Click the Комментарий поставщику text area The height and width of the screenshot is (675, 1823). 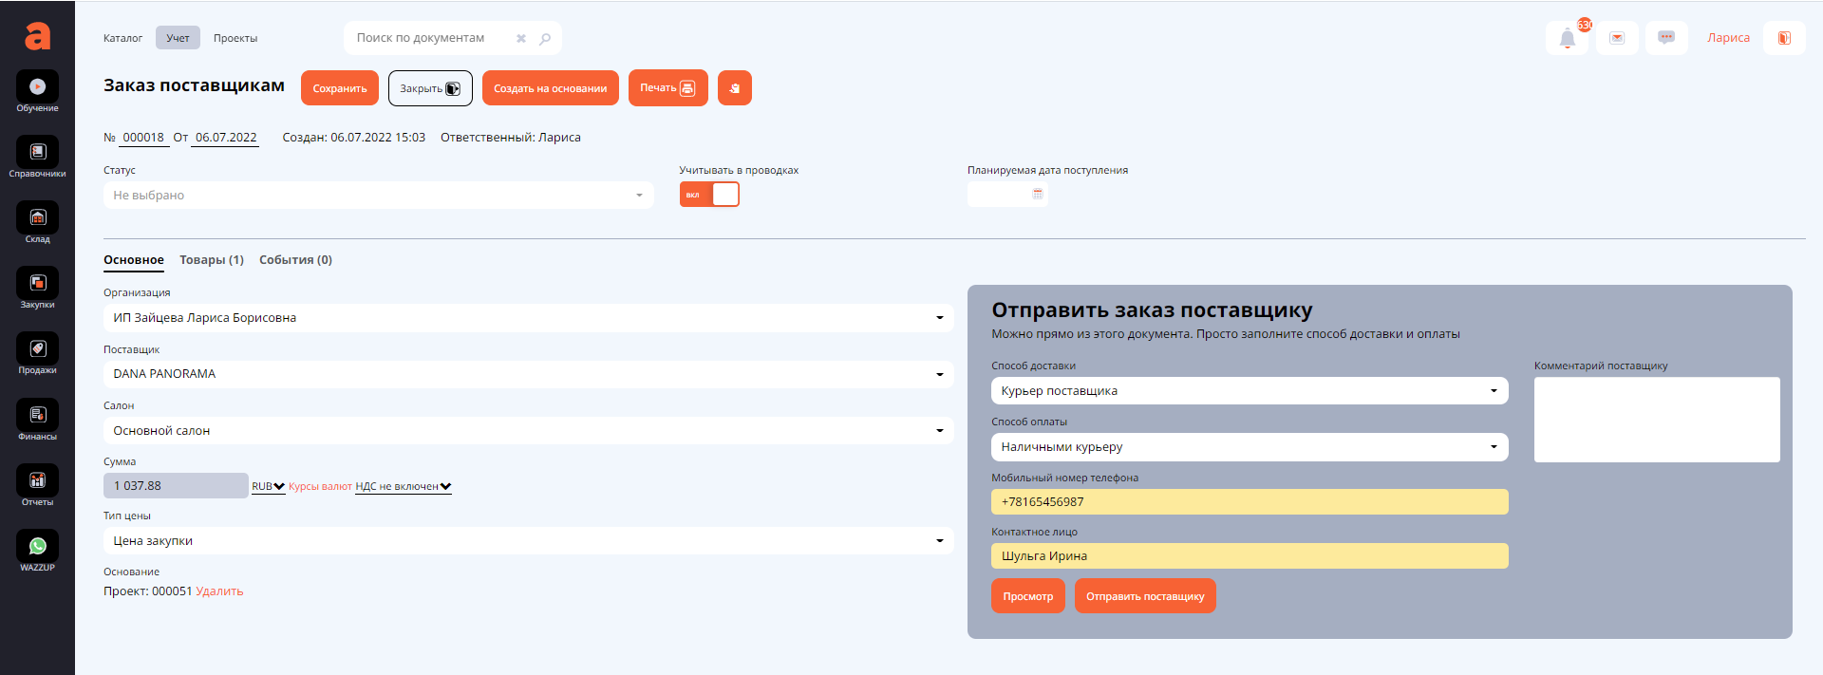point(1656,420)
